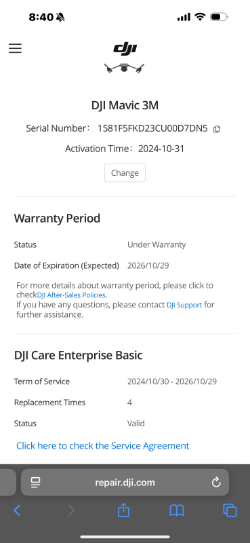Open the page settings reader icon
The height and width of the screenshot is (543, 250).
pyautogui.click(x=35, y=483)
